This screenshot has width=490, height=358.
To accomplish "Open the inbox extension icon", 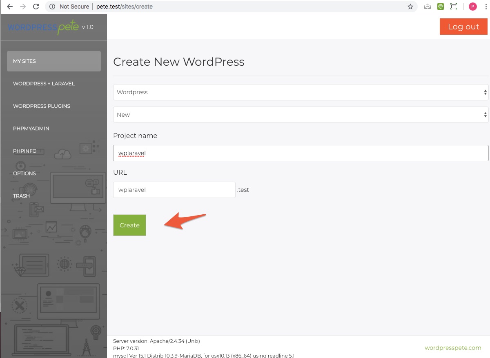I will (428, 7).
